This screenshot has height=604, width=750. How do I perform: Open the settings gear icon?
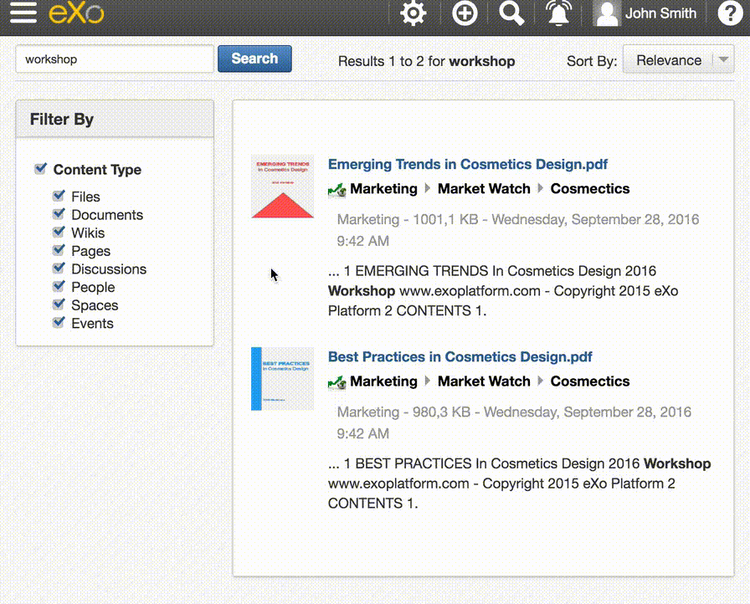[x=413, y=13]
